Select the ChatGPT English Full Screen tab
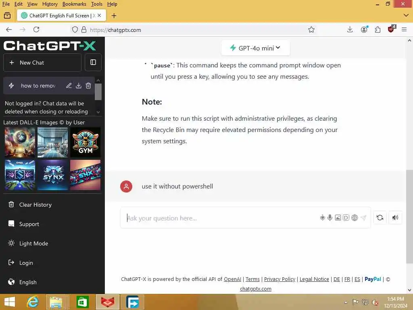The height and width of the screenshot is (310, 413). tap(61, 16)
